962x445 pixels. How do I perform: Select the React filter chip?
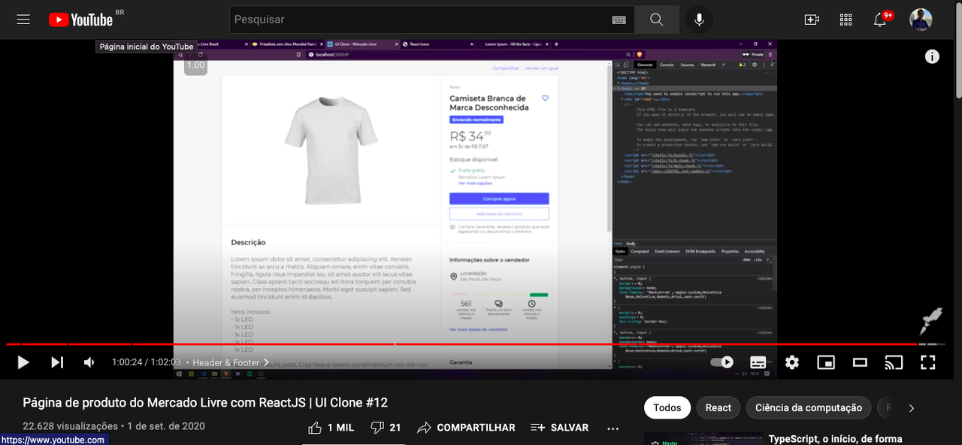pos(718,407)
